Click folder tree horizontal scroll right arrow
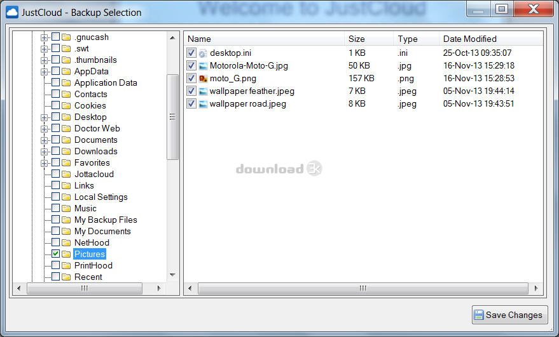The width and height of the screenshot is (559, 337). (159, 288)
